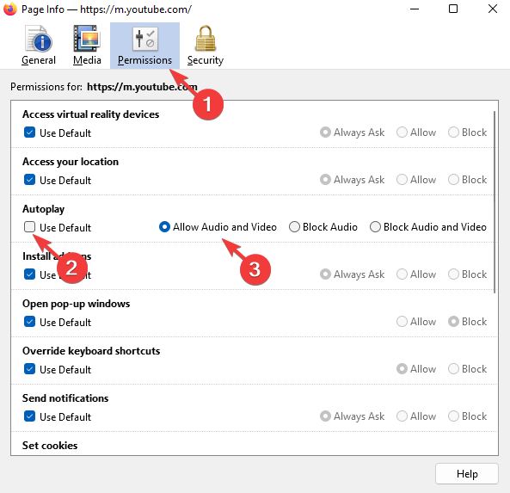This screenshot has width=510, height=493.
Task: Click the 'Set cookies' heading
Action: click(50, 445)
